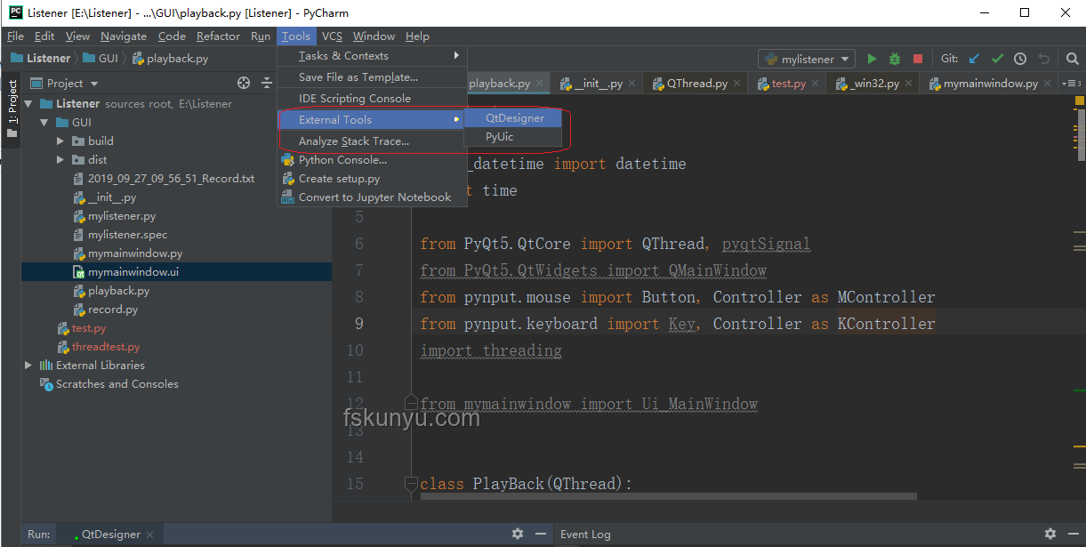Switch to the QThread.py tab
Screen dimensions: 1086x547
tap(689, 83)
